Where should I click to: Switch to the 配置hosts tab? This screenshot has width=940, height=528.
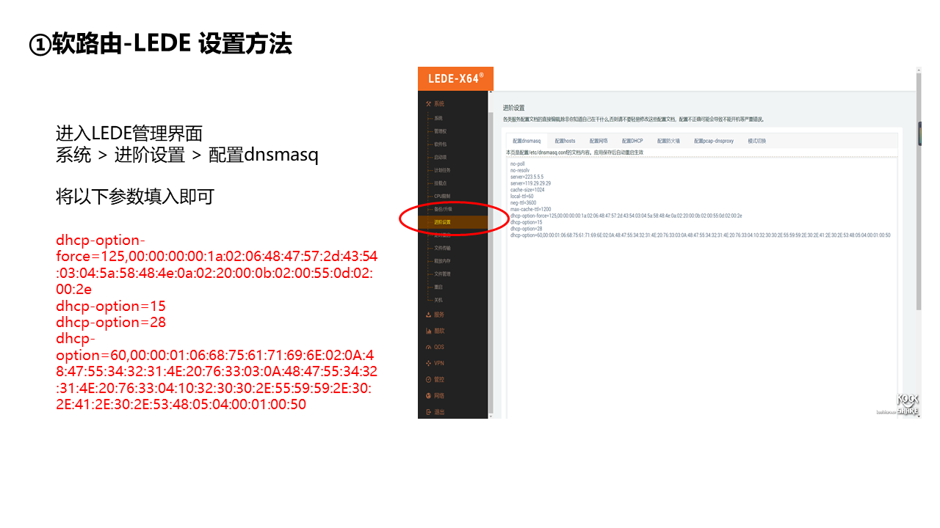point(565,141)
